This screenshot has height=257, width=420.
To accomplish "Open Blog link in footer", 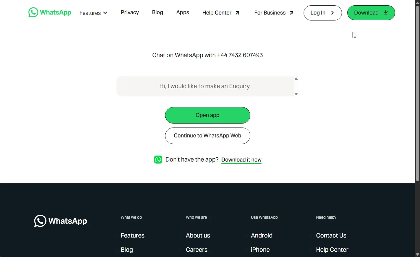I will click(x=127, y=250).
